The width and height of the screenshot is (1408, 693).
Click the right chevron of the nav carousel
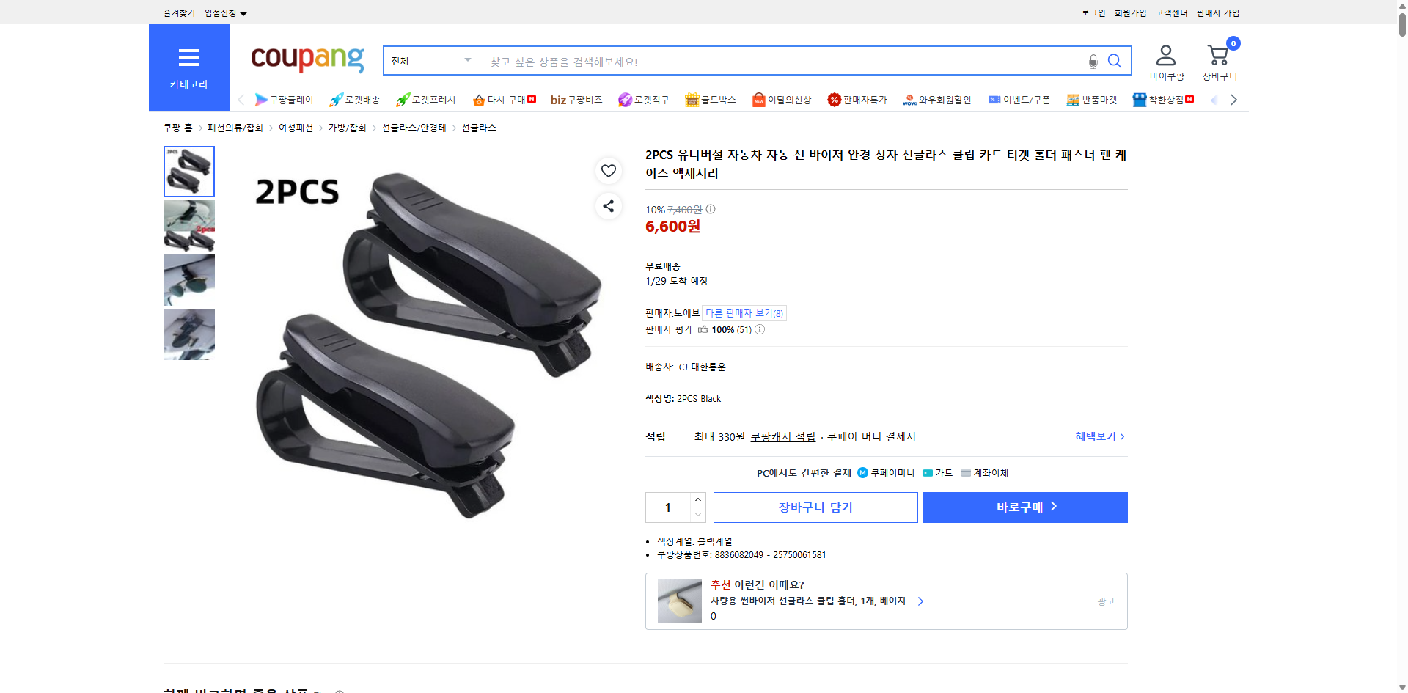pyautogui.click(x=1233, y=99)
